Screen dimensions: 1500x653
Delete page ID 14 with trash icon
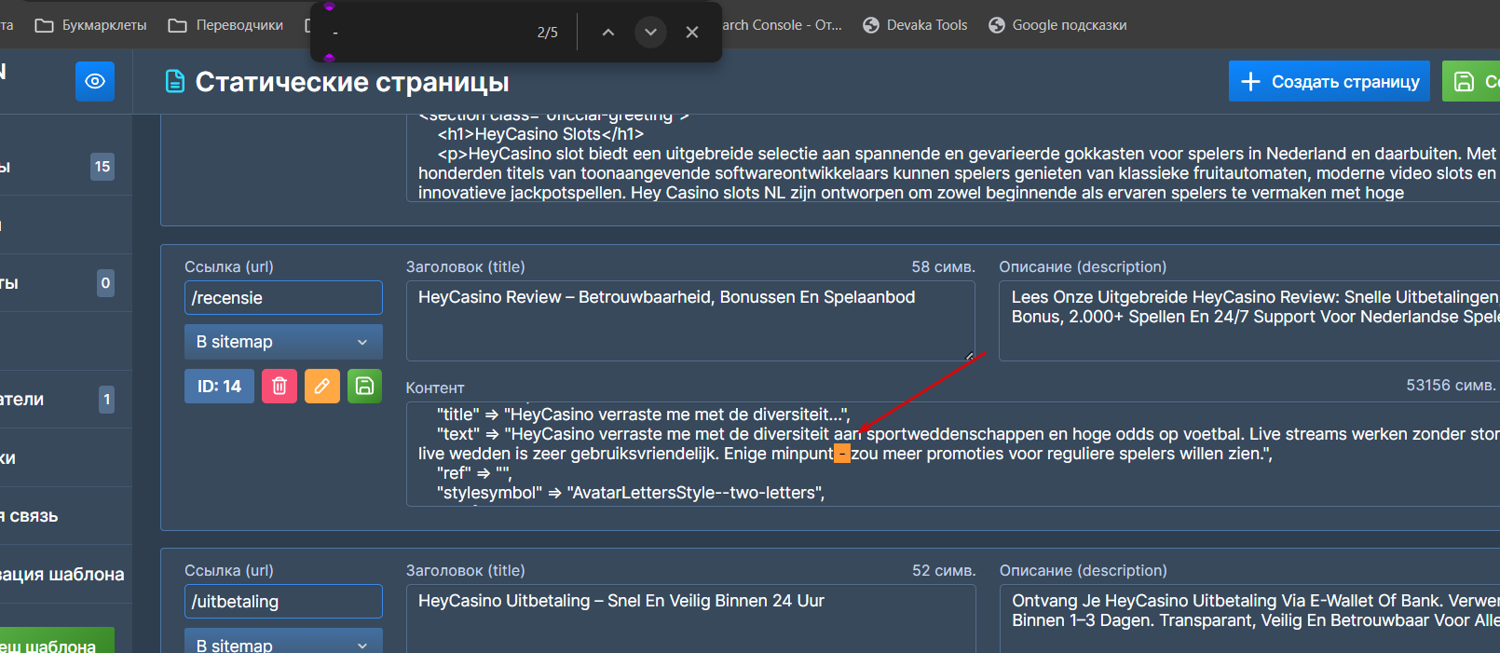(279, 386)
